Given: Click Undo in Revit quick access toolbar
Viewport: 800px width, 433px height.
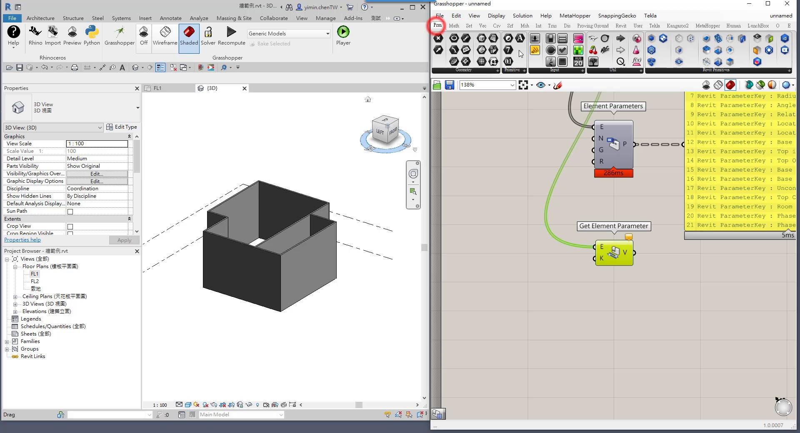Looking at the screenshot, I should click(44, 67).
